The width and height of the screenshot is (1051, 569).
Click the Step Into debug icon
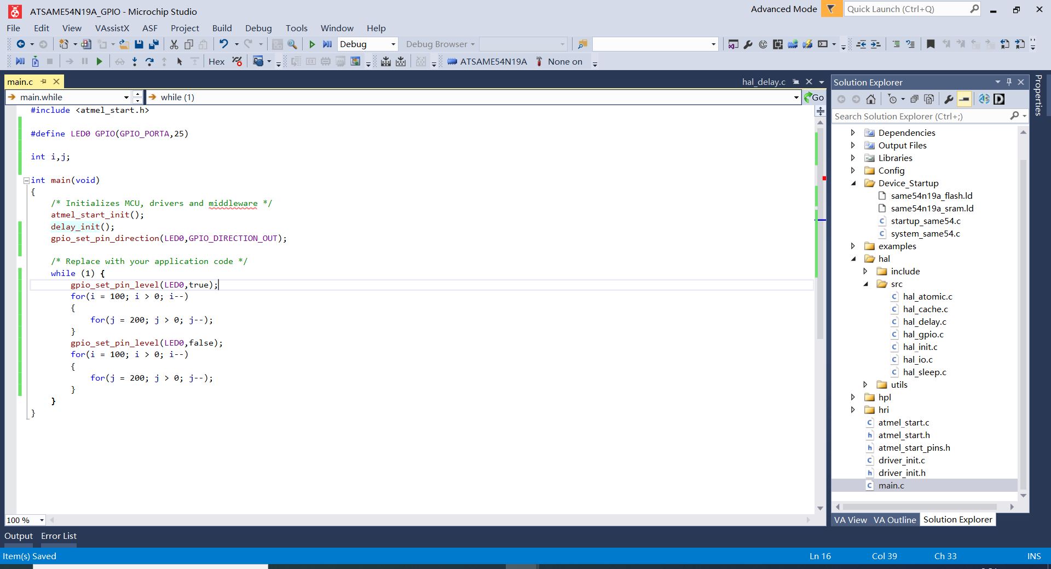click(135, 61)
